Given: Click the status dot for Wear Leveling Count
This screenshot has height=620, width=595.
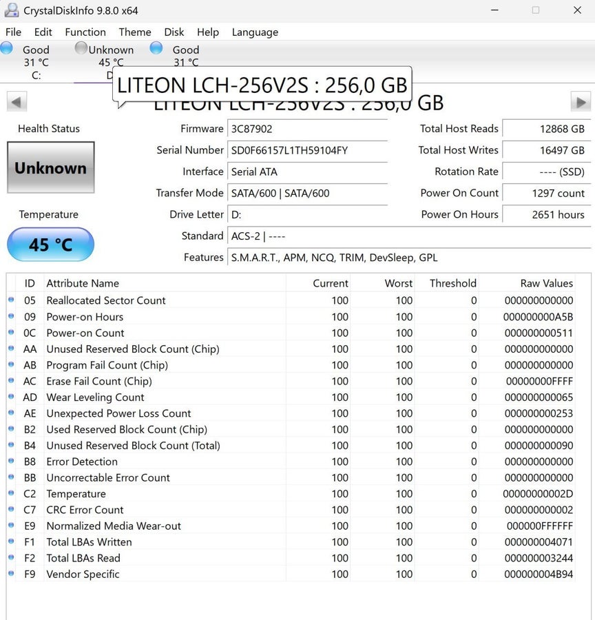Looking at the screenshot, I should 11,397.
